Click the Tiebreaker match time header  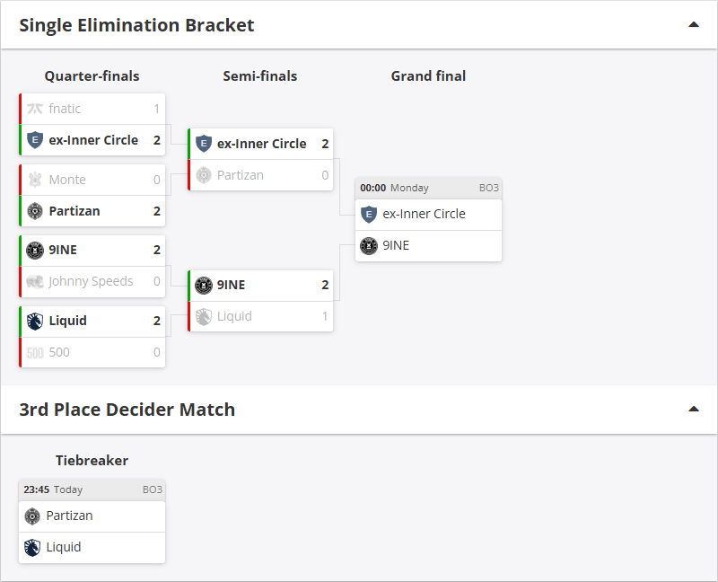92,489
